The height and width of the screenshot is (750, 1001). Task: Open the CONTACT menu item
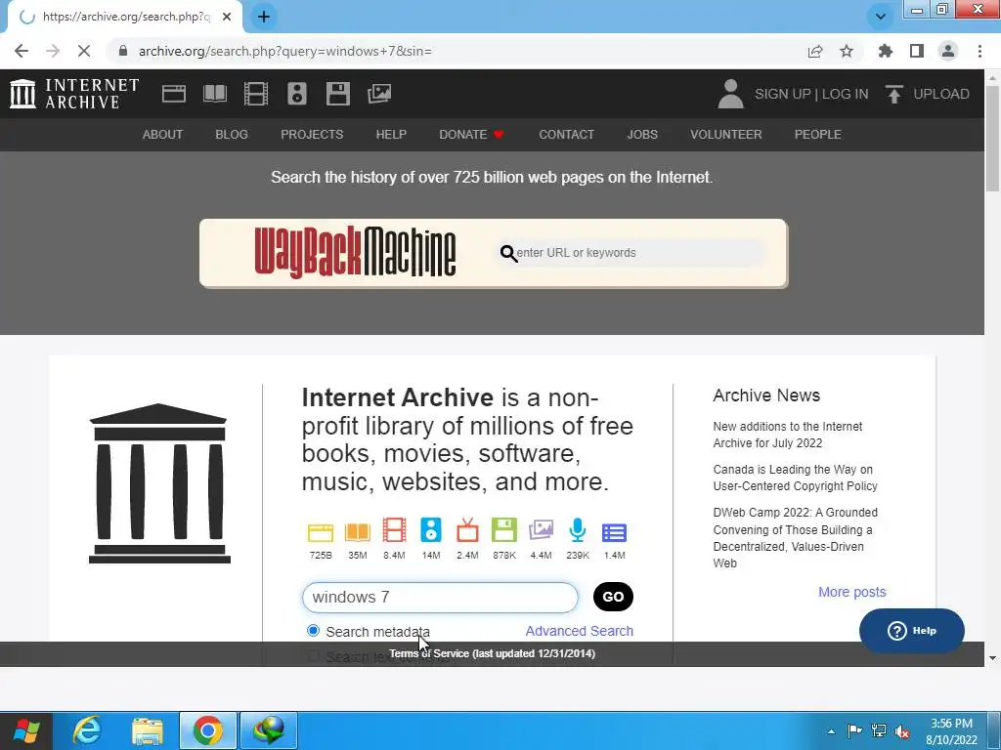pos(566,135)
